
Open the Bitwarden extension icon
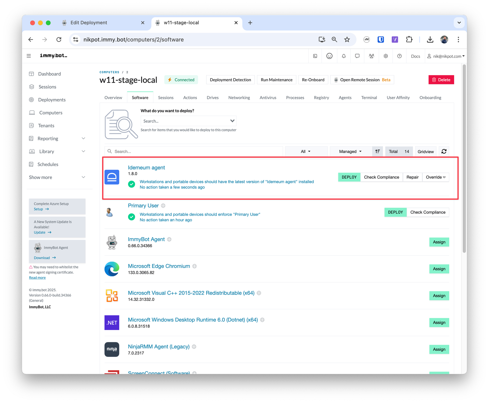coord(381,39)
